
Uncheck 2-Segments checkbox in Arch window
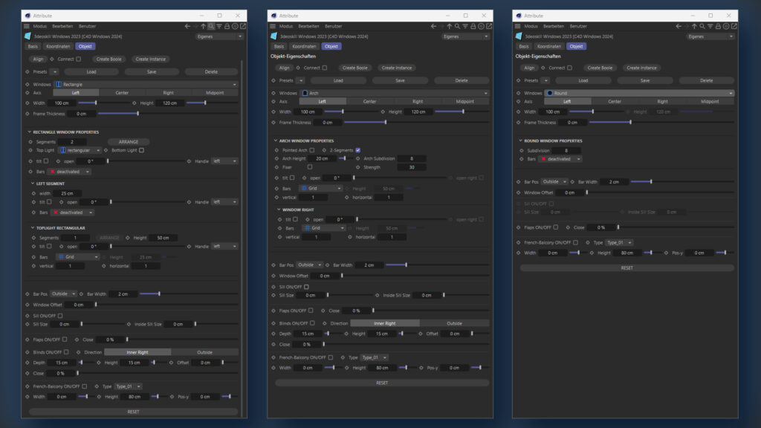(x=357, y=150)
